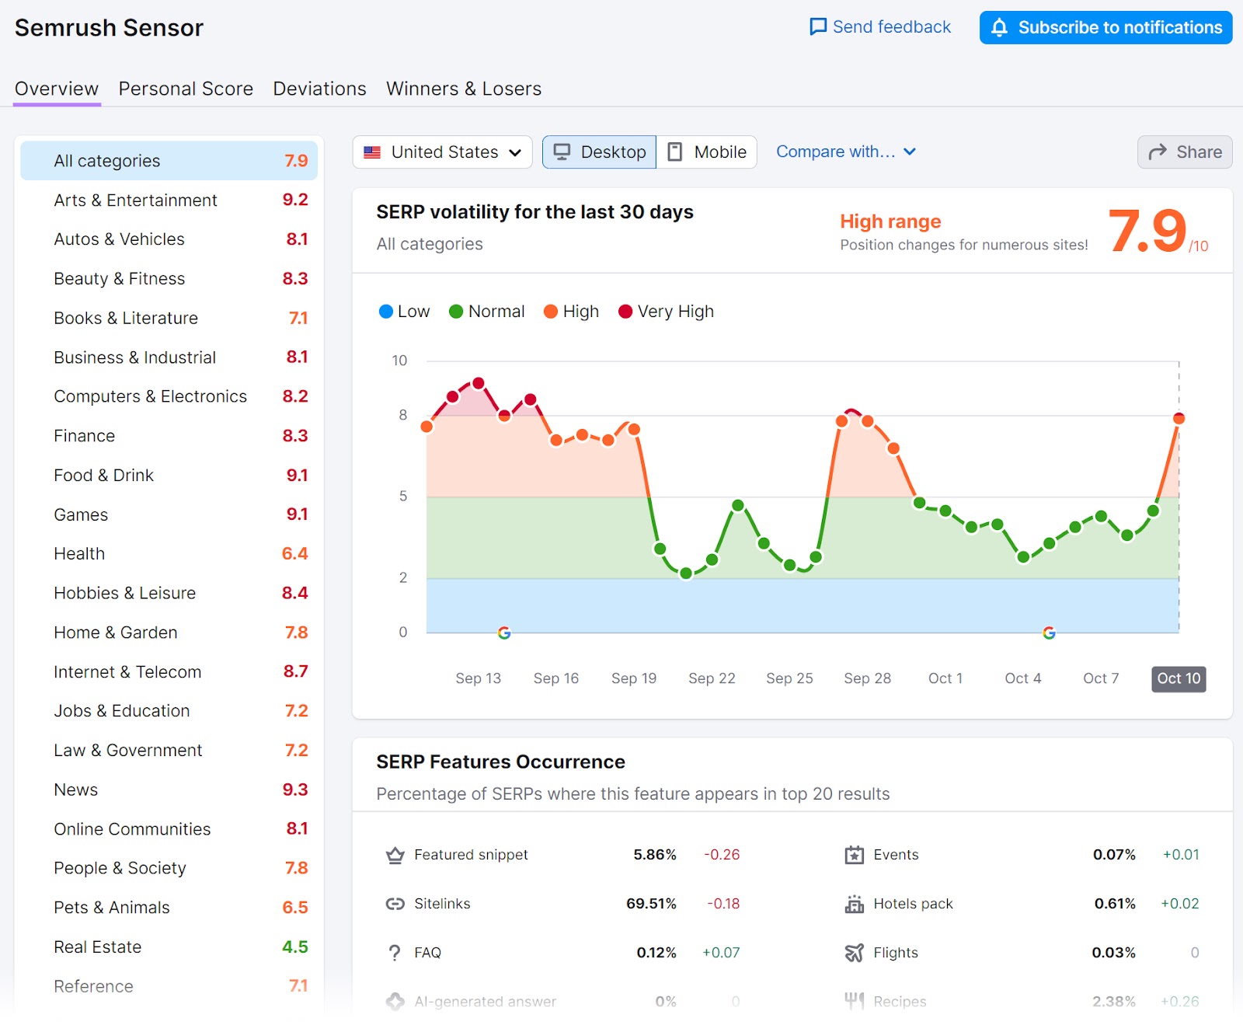Toggle the Very High legend item
This screenshot has height=1025, width=1243.
665,311
